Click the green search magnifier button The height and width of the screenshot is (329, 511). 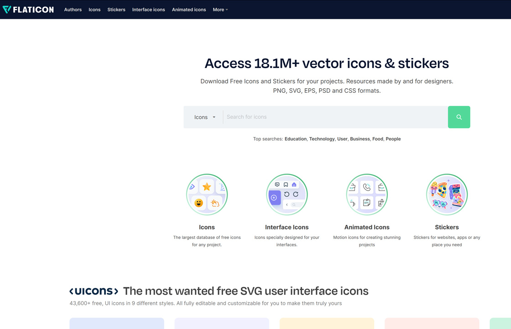tap(459, 117)
